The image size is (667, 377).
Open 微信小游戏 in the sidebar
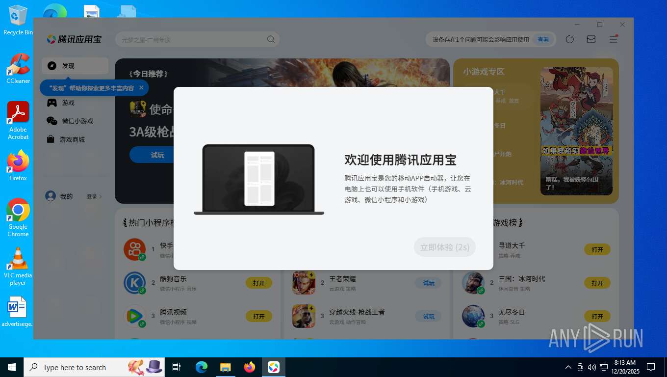[x=75, y=121]
